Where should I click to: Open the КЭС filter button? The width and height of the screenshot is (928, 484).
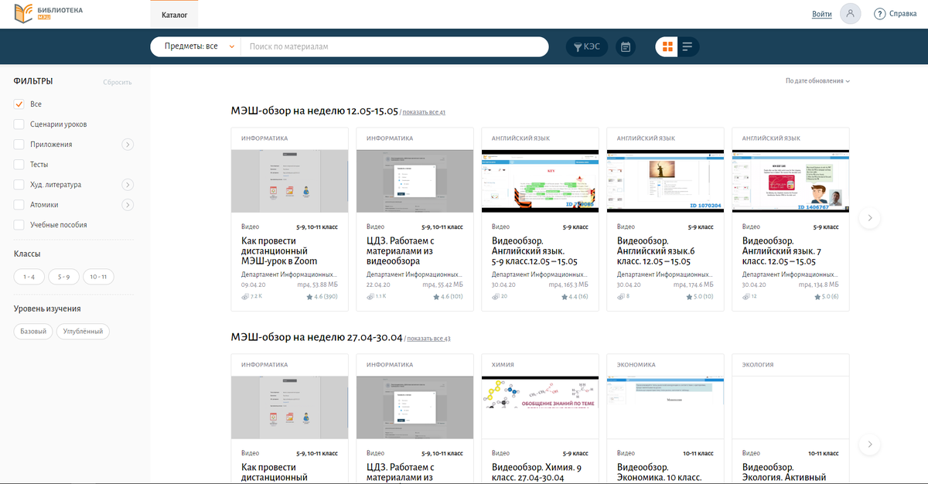click(587, 47)
